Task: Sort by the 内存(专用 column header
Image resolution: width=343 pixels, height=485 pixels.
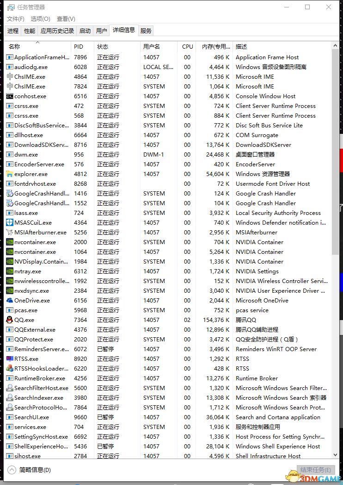Action: click(x=214, y=47)
